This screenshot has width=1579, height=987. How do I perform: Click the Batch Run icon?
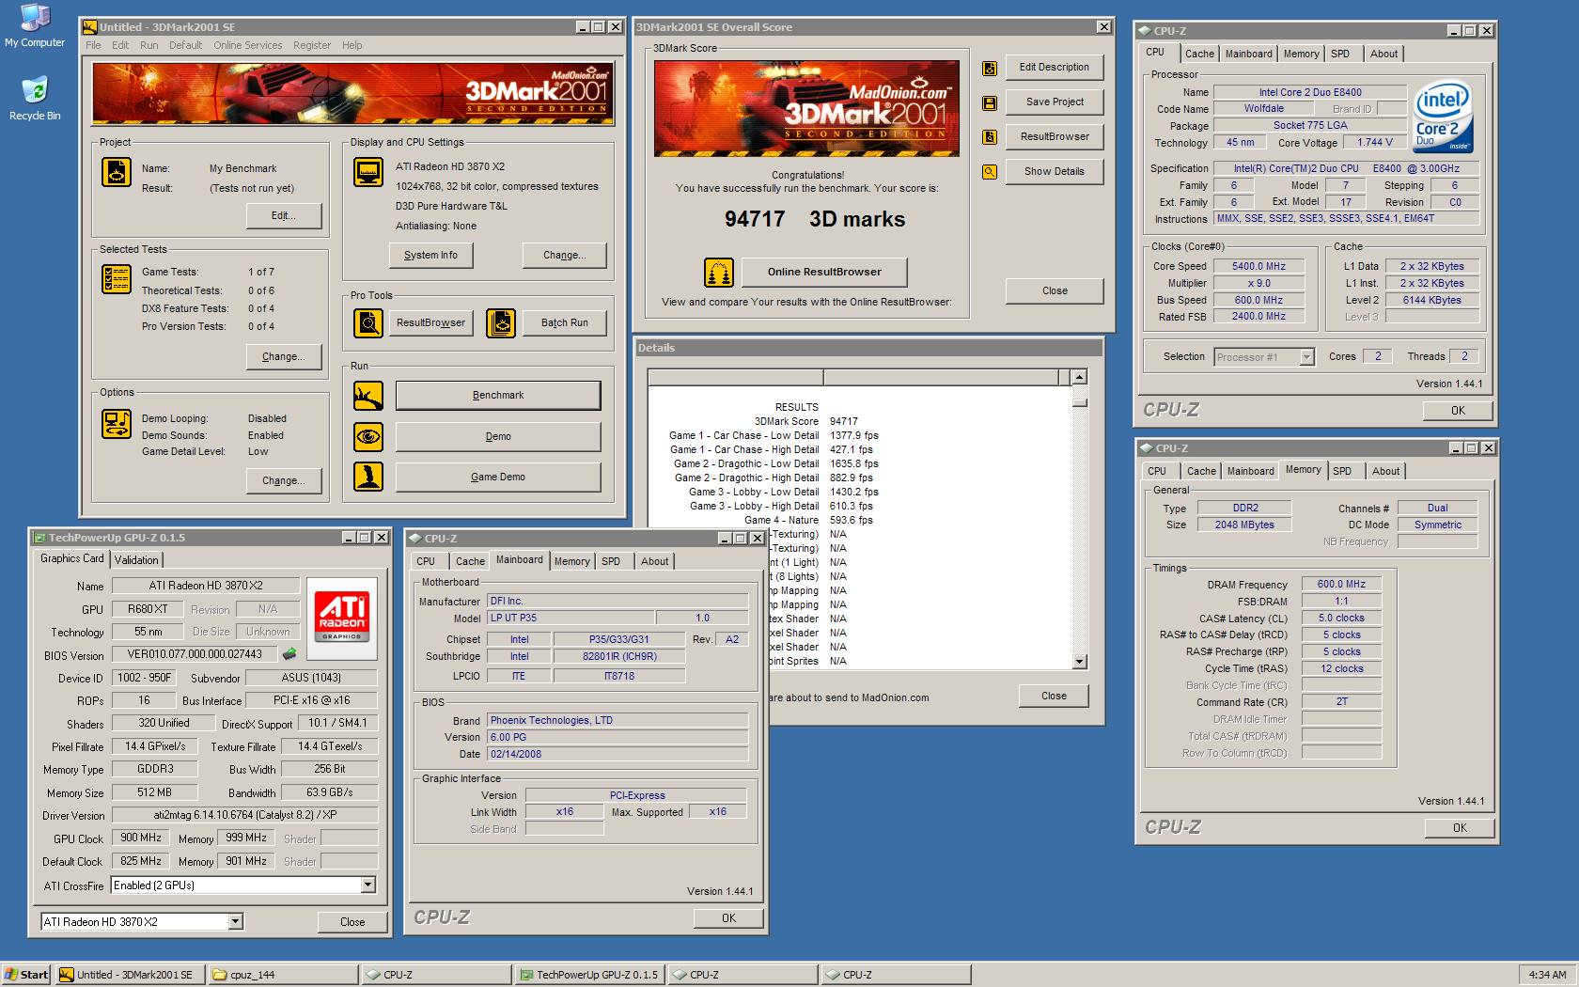coord(501,323)
